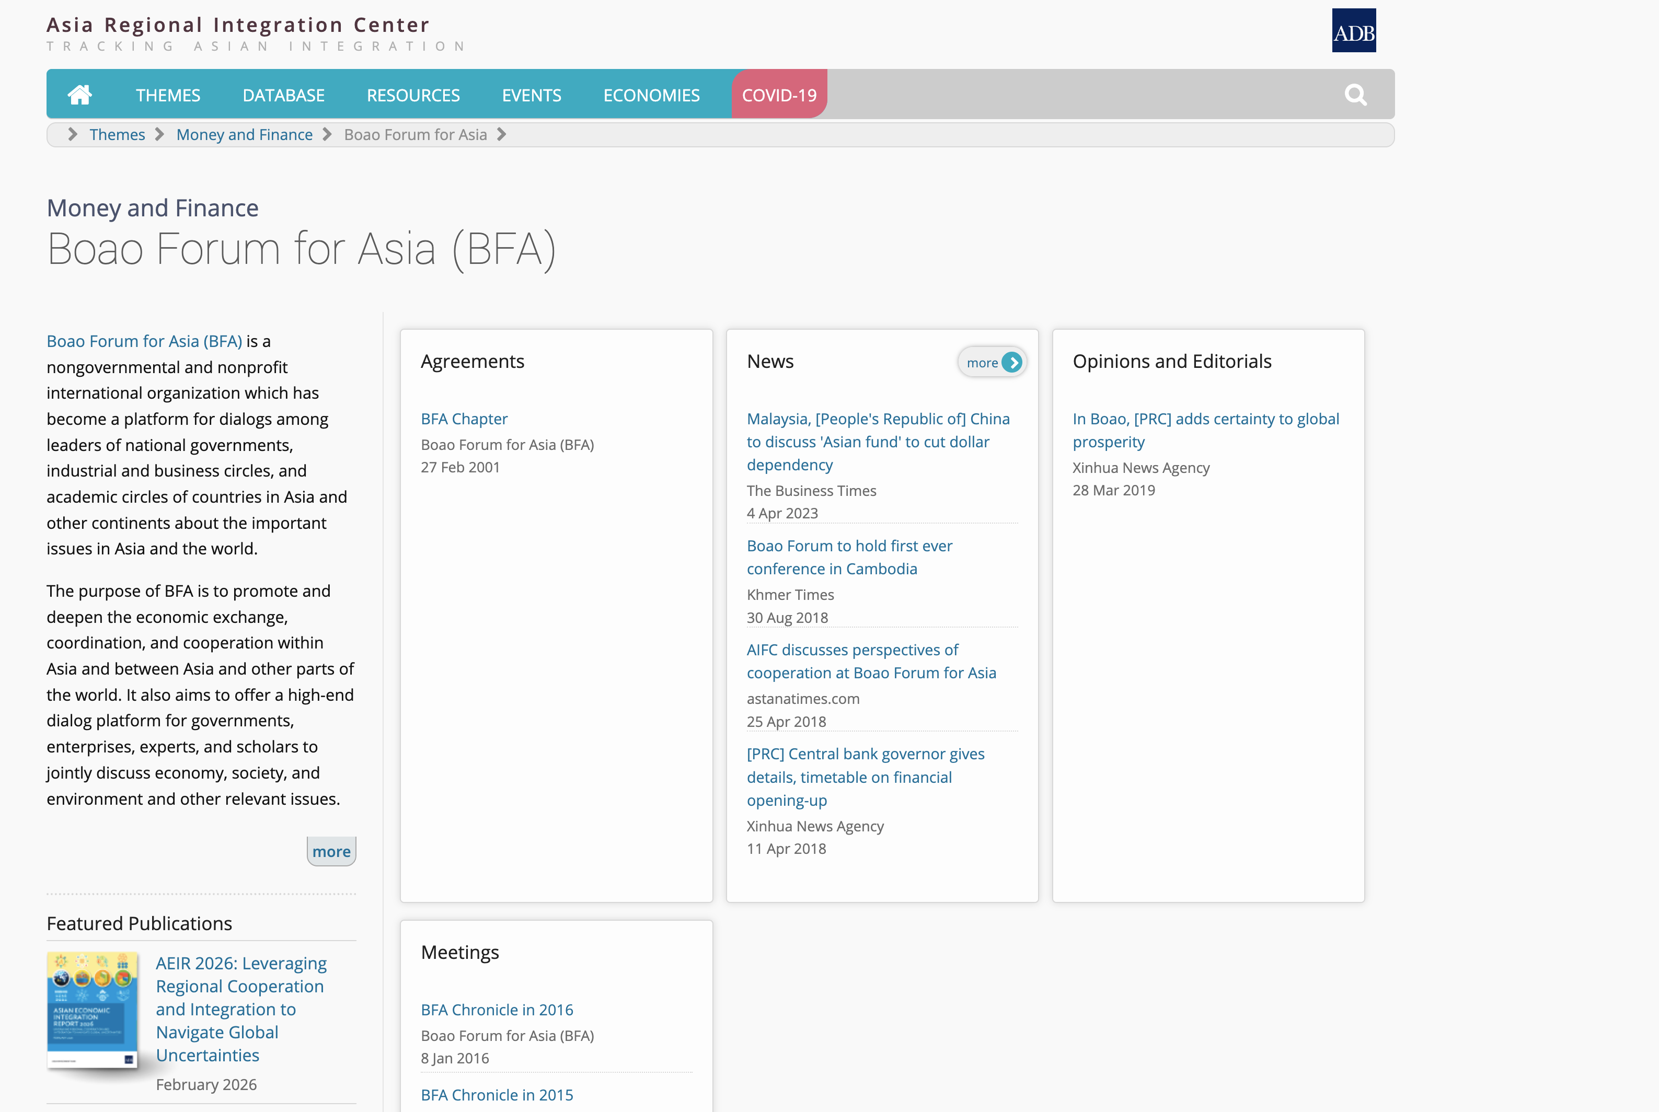
Task: Open the EVENTS menu
Action: pyautogui.click(x=532, y=95)
